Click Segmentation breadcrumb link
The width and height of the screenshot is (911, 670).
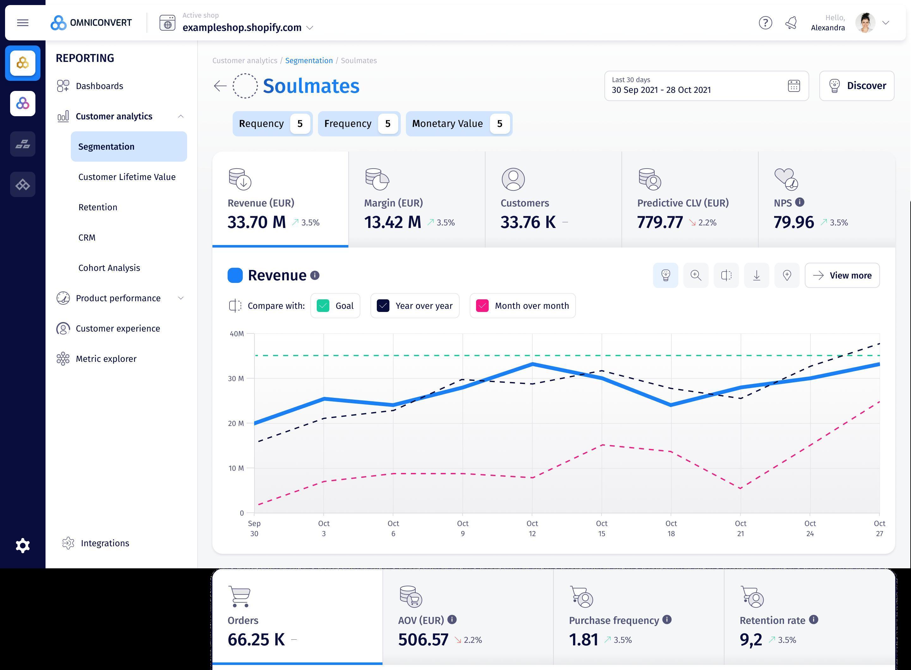point(309,60)
